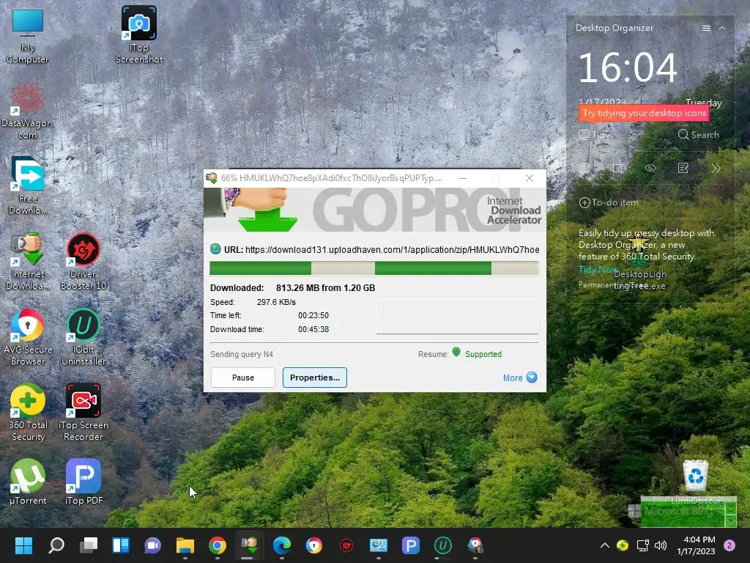Image resolution: width=750 pixels, height=563 pixels.
Task: Pause the current download
Action: point(243,378)
